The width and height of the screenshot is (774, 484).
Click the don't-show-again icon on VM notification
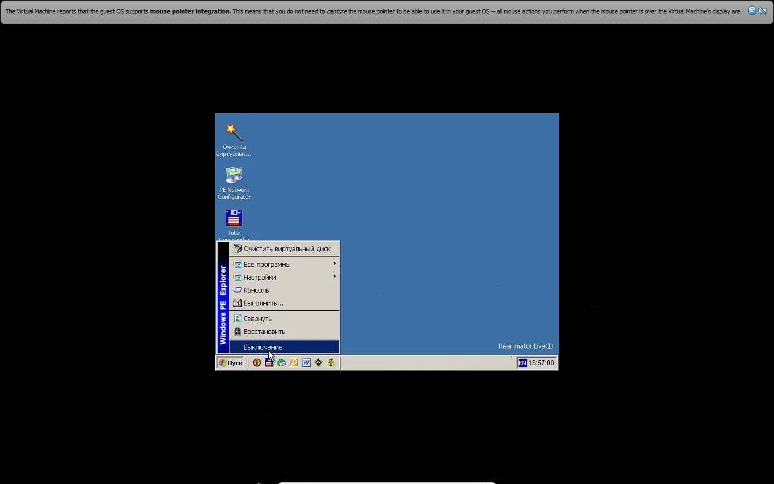[762, 11]
